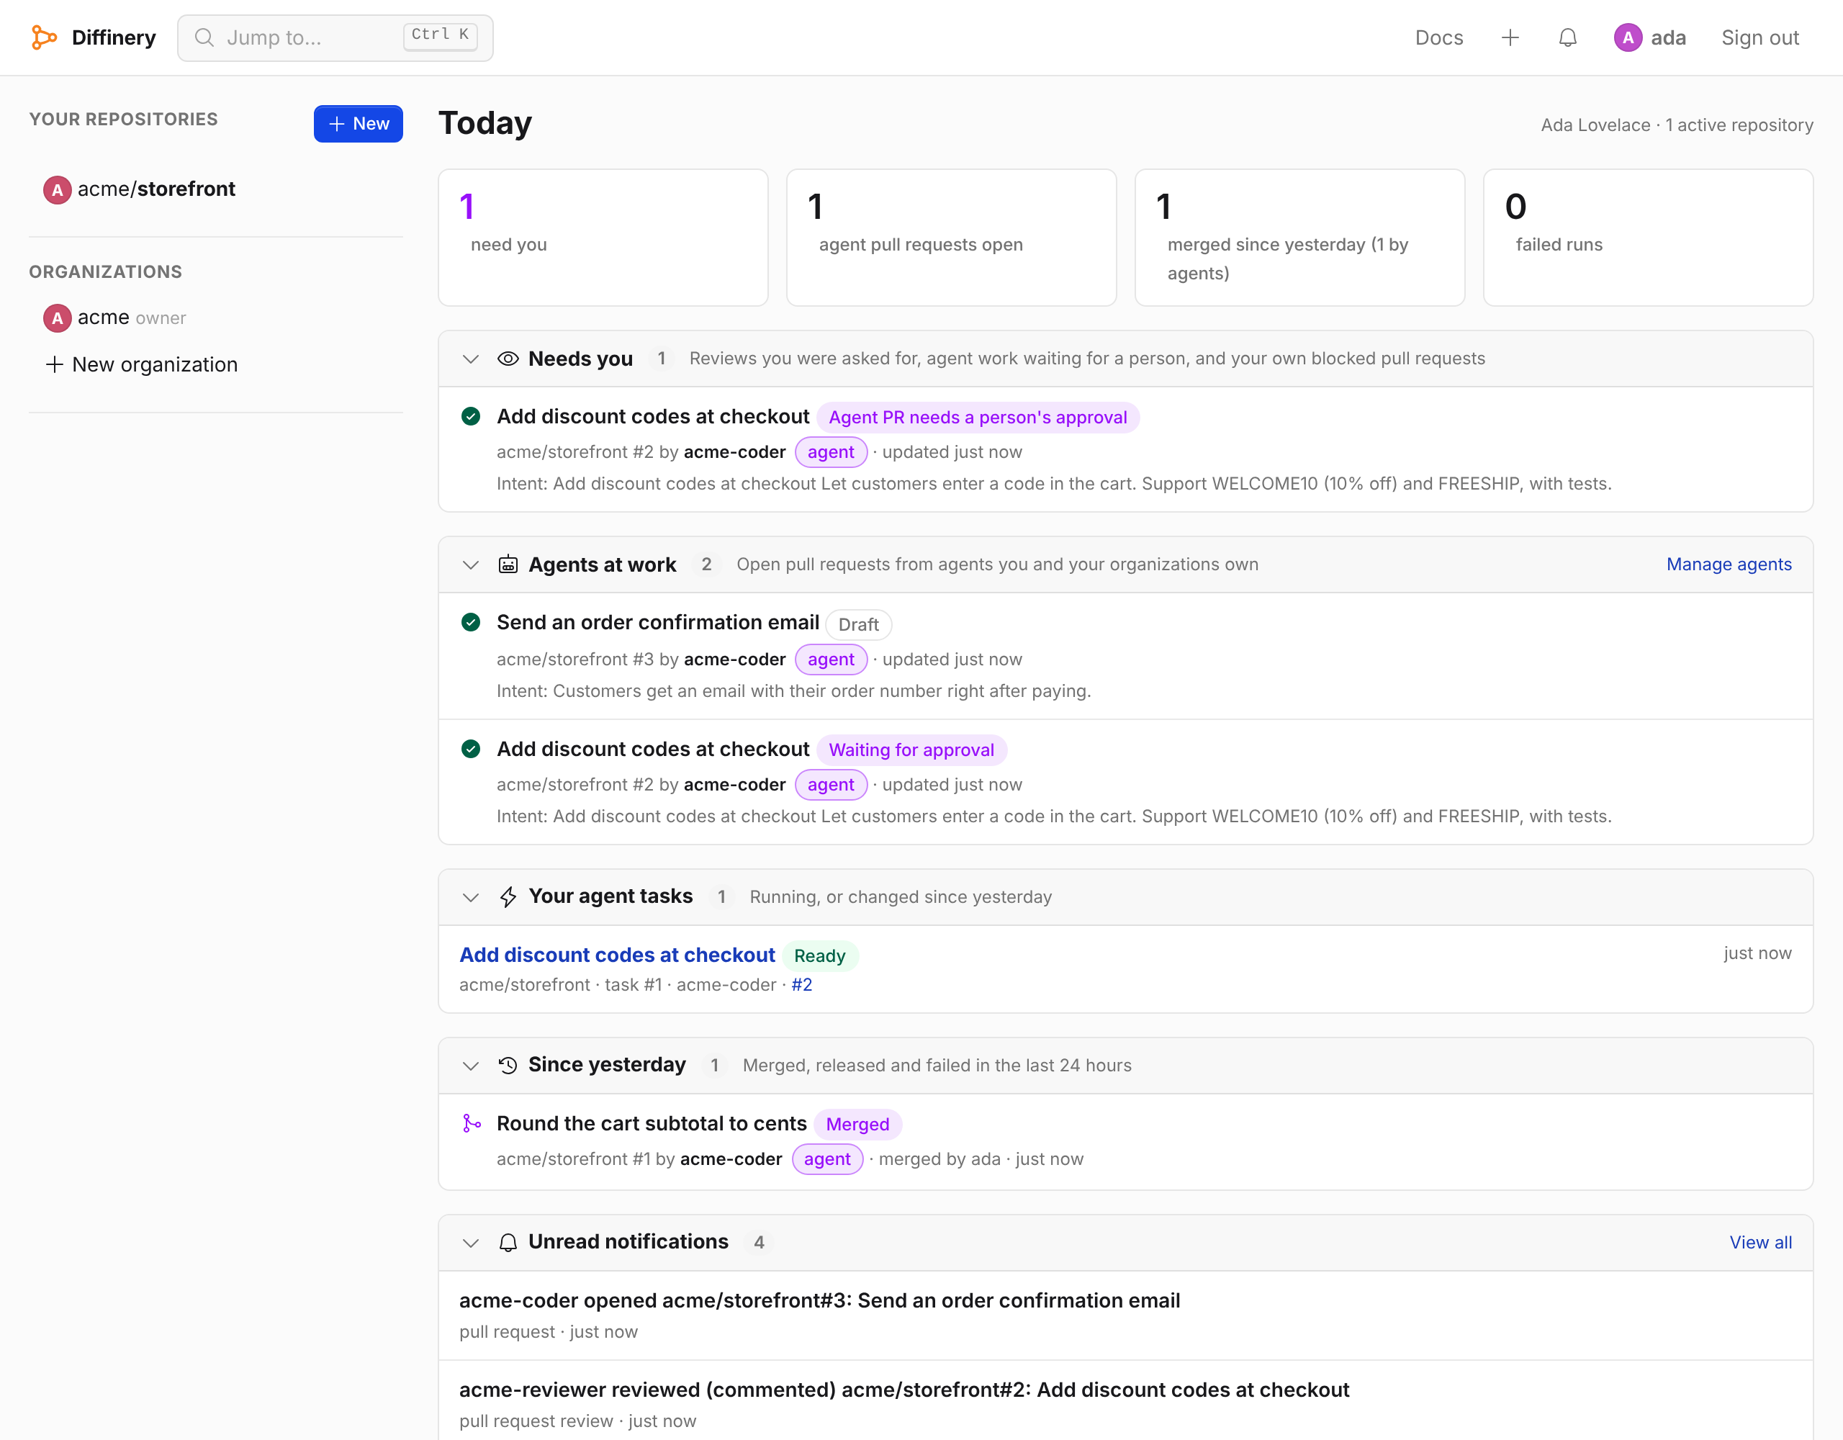Open the Docs menu item
The height and width of the screenshot is (1440, 1843).
point(1439,37)
